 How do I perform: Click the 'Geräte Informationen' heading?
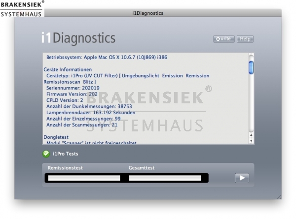coord(68,69)
